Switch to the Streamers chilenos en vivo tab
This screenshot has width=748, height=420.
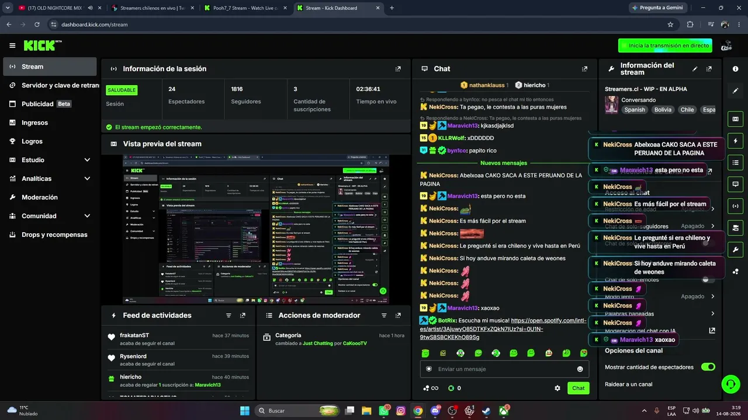pos(151,8)
